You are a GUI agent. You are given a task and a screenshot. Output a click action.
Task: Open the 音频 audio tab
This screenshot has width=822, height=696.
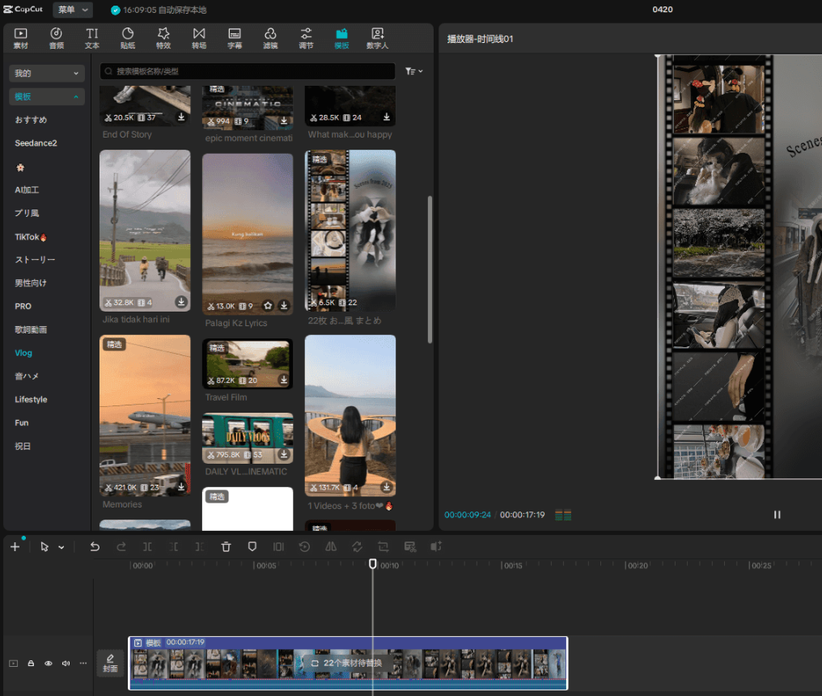coord(56,38)
